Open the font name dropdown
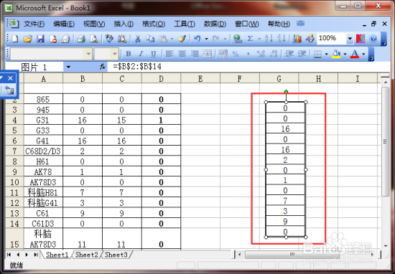395x274 pixels. 88,54
